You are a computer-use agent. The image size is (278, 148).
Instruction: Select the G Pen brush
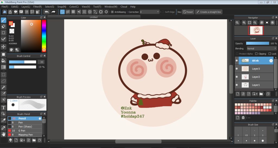tap(25, 131)
